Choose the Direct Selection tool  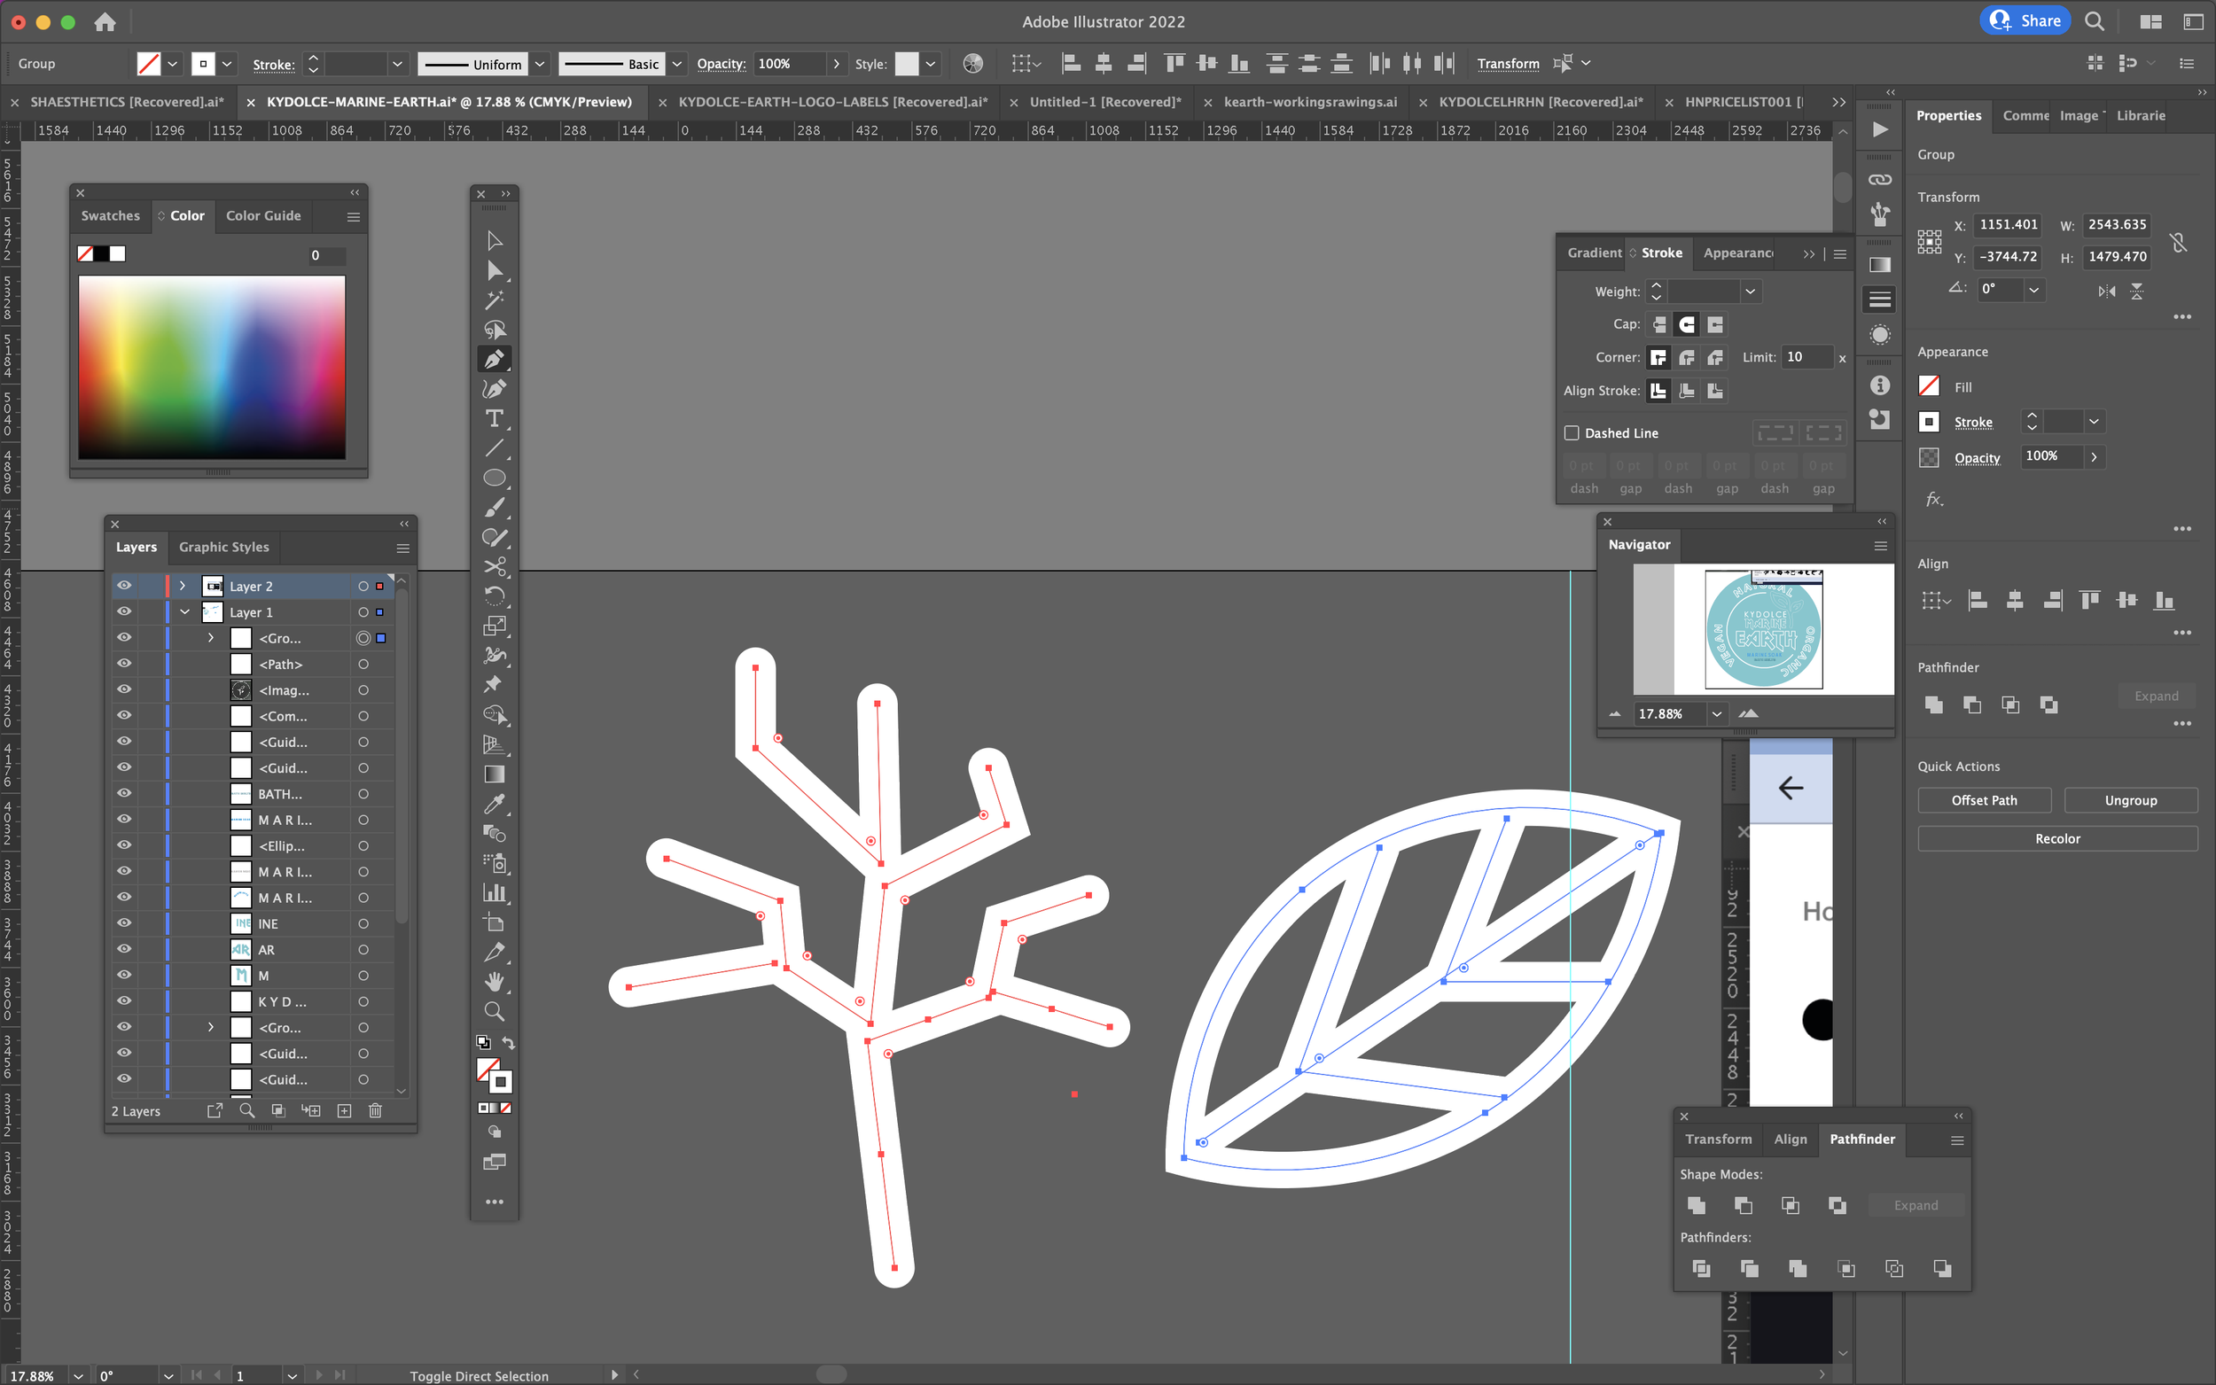pos(494,270)
